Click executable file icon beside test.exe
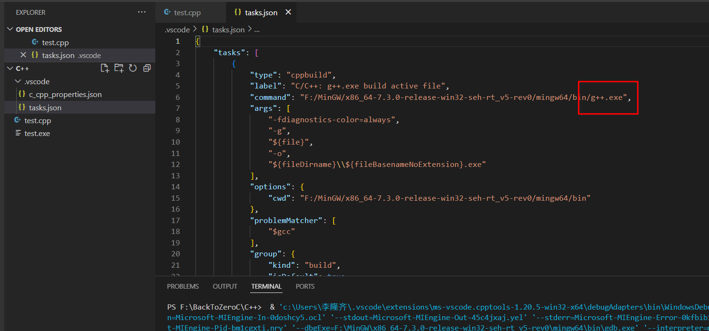Image resolution: width=709 pixels, height=331 pixels. pyautogui.click(x=18, y=133)
